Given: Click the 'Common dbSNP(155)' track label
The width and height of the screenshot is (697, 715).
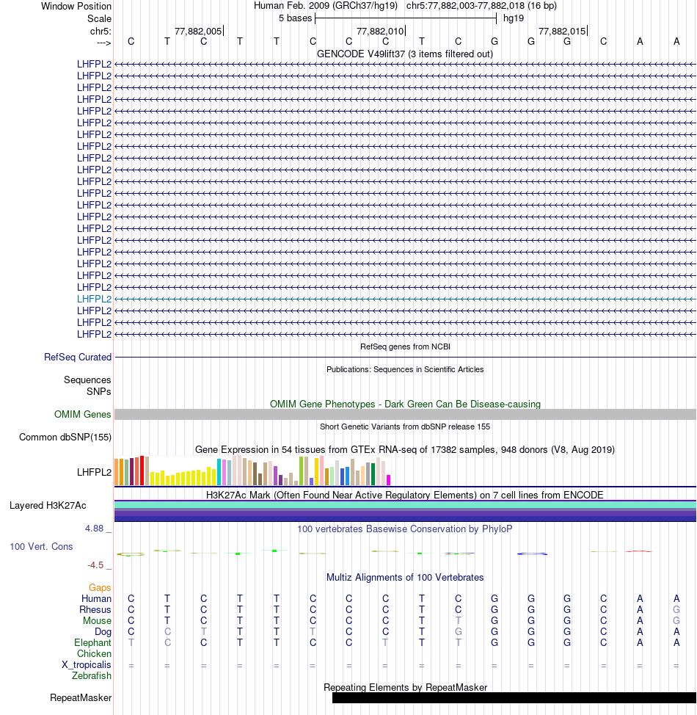Looking at the screenshot, I should pos(65,438).
